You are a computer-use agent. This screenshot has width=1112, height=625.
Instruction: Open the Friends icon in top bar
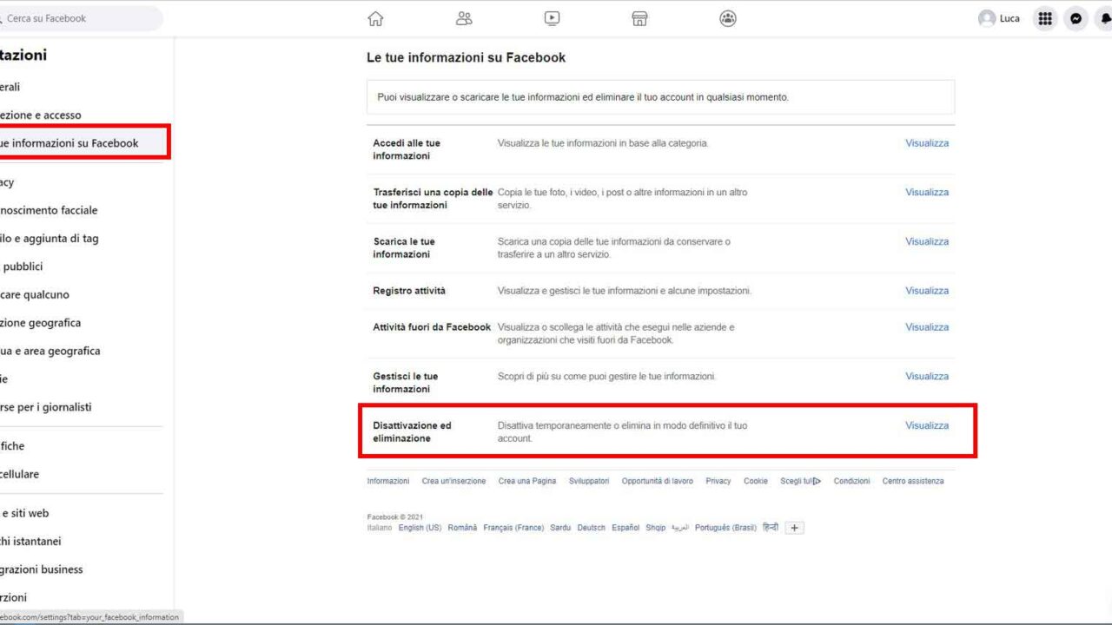(x=464, y=18)
